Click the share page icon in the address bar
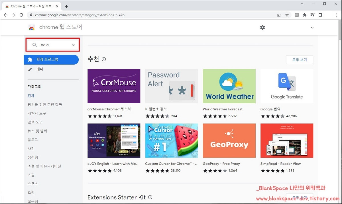The height and width of the screenshot is (204, 342). coord(279,15)
